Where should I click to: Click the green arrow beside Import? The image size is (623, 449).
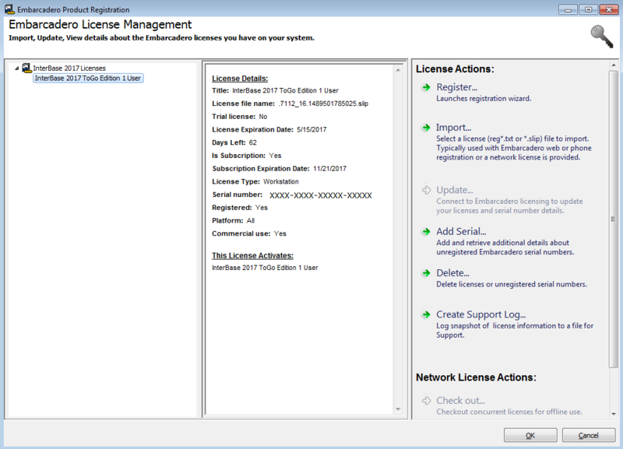[x=426, y=128]
